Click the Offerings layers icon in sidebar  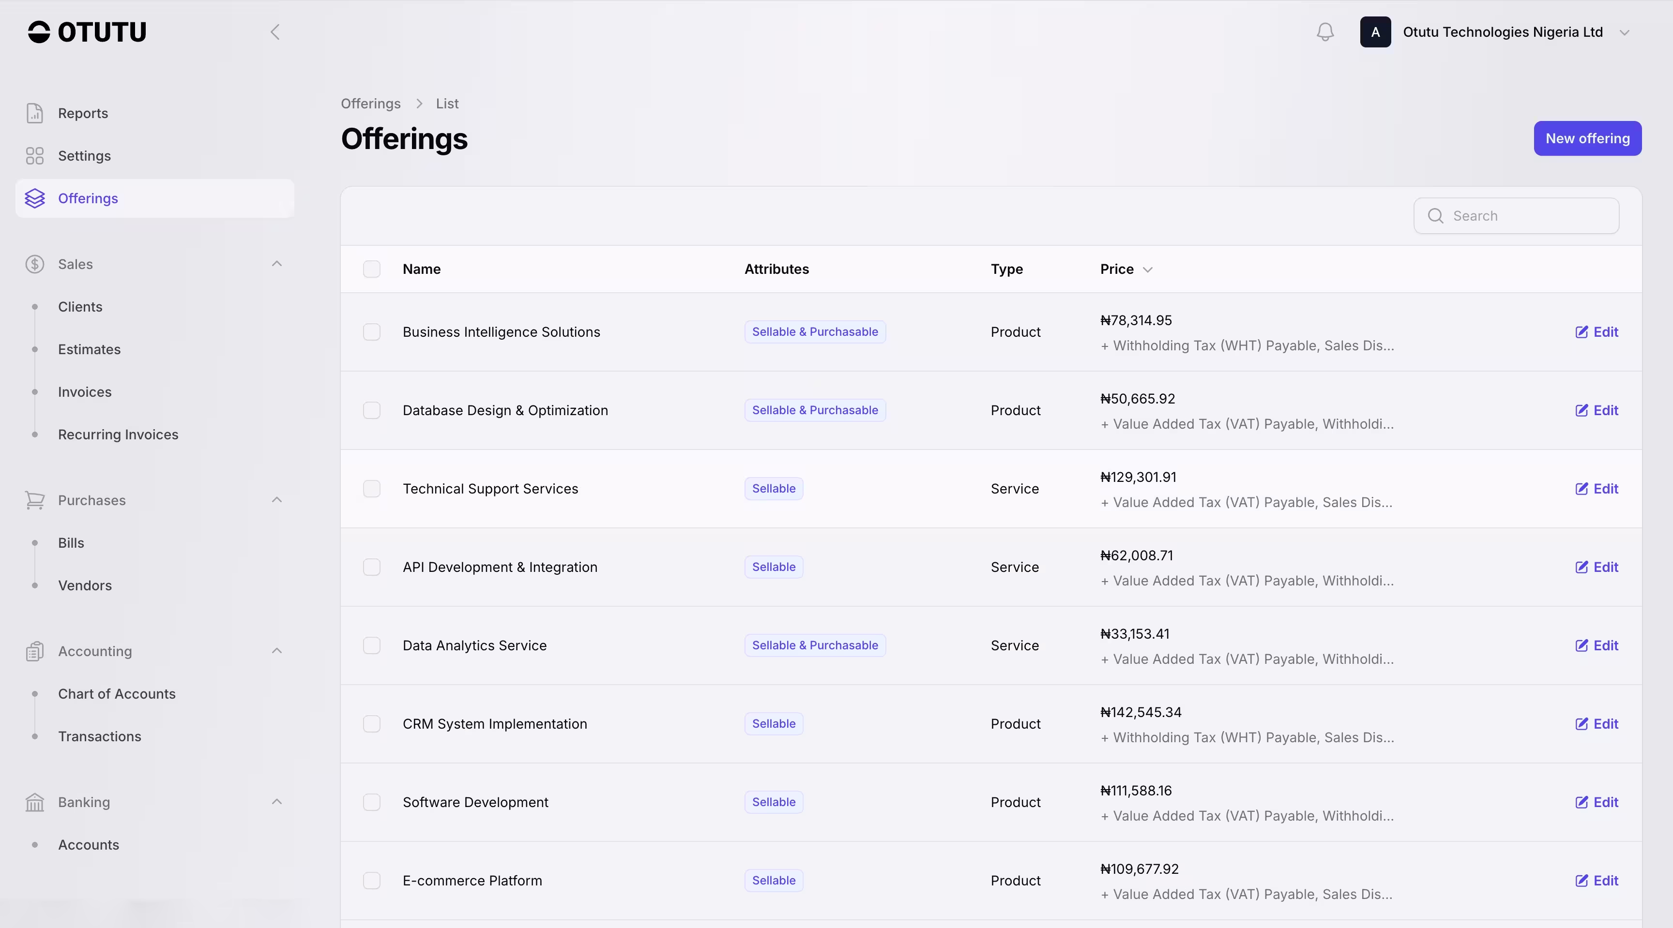click(34, 198)
